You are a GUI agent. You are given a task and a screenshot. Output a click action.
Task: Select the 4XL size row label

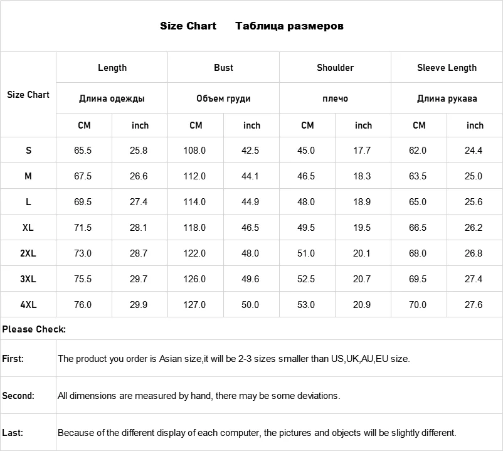pos(28,305)
